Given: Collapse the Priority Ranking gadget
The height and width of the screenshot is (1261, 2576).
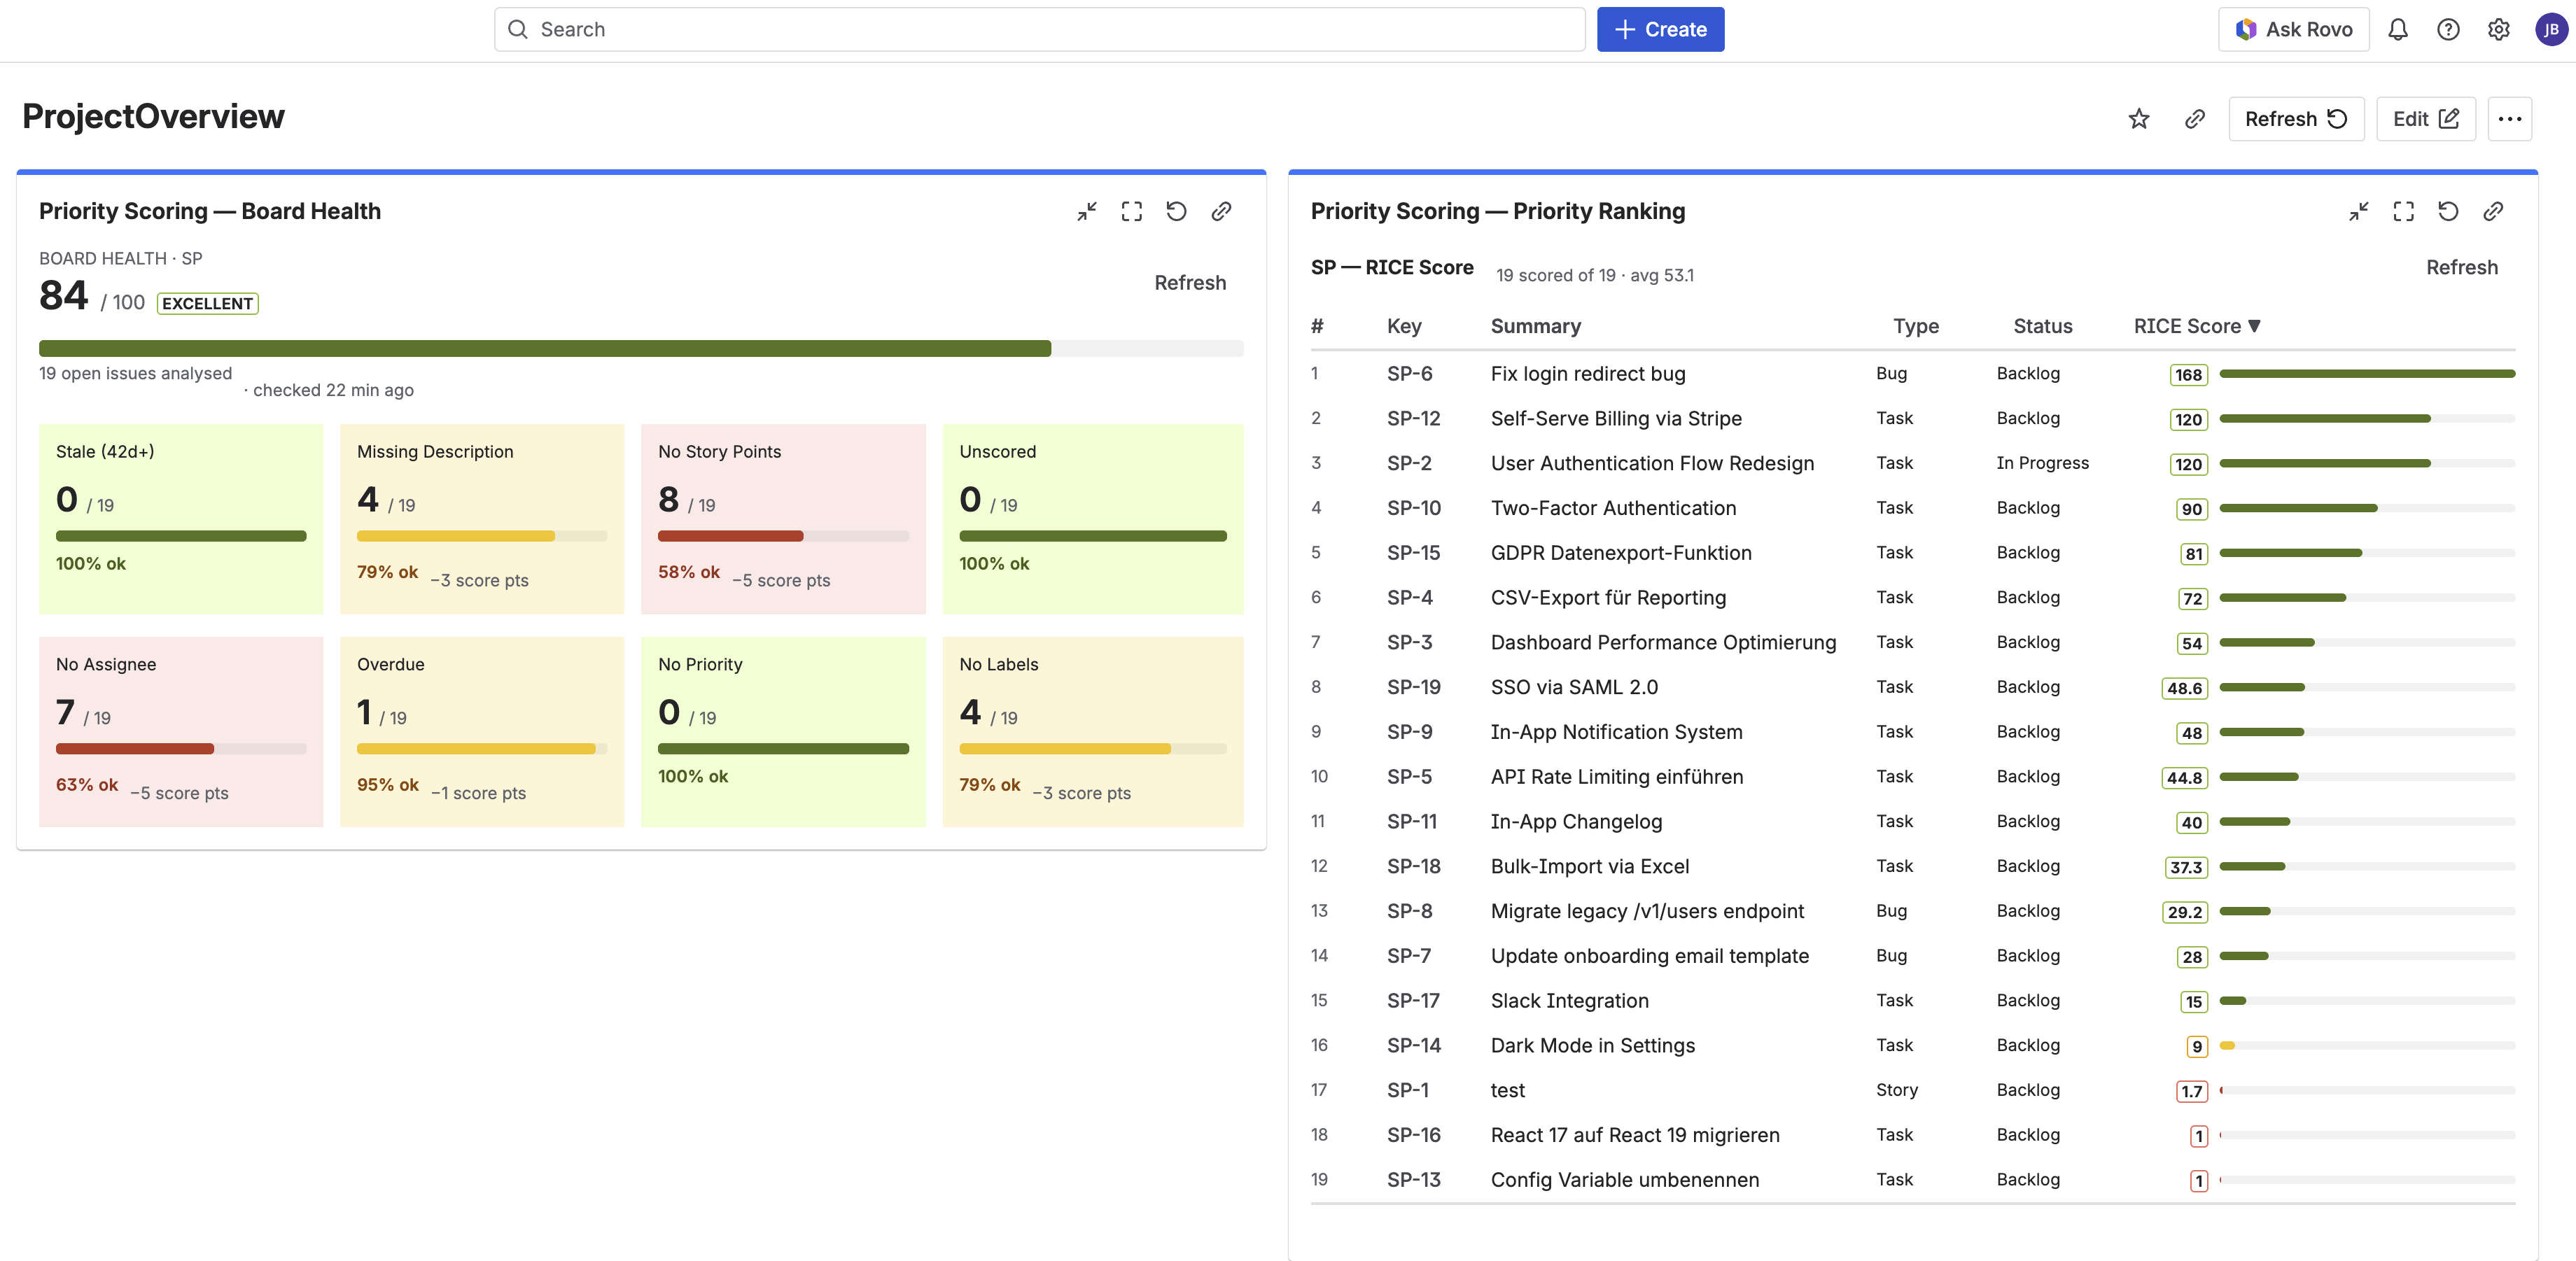Looking at the screenshot, I should [2359, 211].
